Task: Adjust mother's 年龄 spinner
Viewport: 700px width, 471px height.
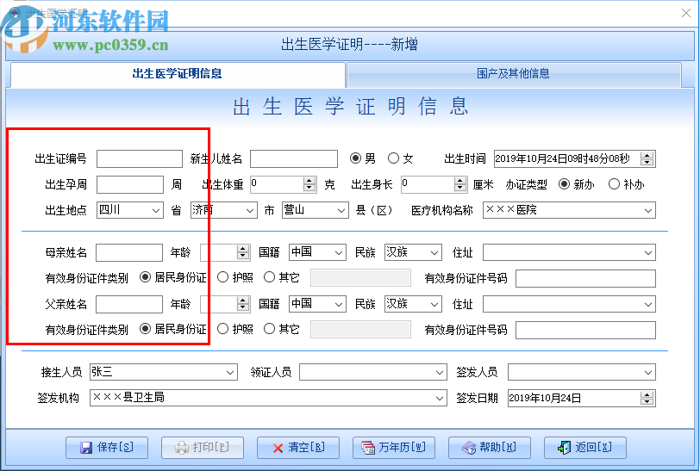Action: coord(243,252)
